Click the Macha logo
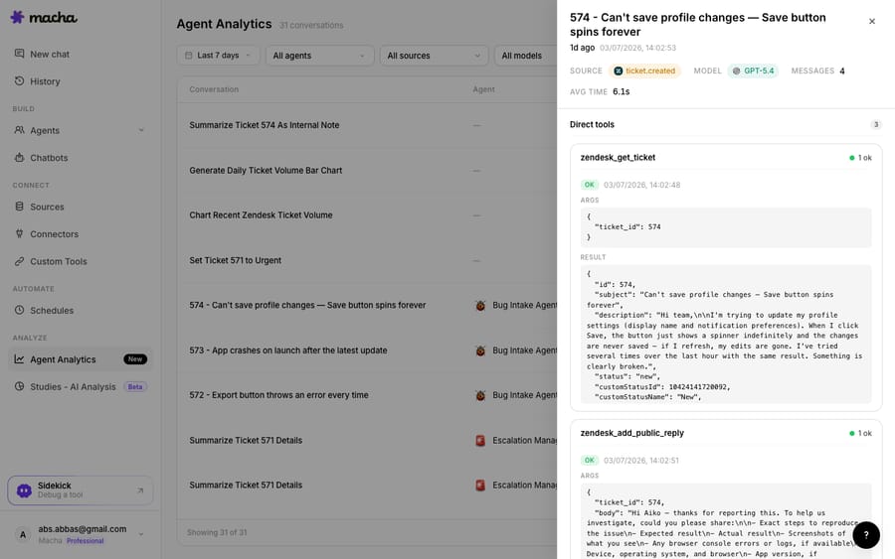895x559 pixels. pos(44,18)
